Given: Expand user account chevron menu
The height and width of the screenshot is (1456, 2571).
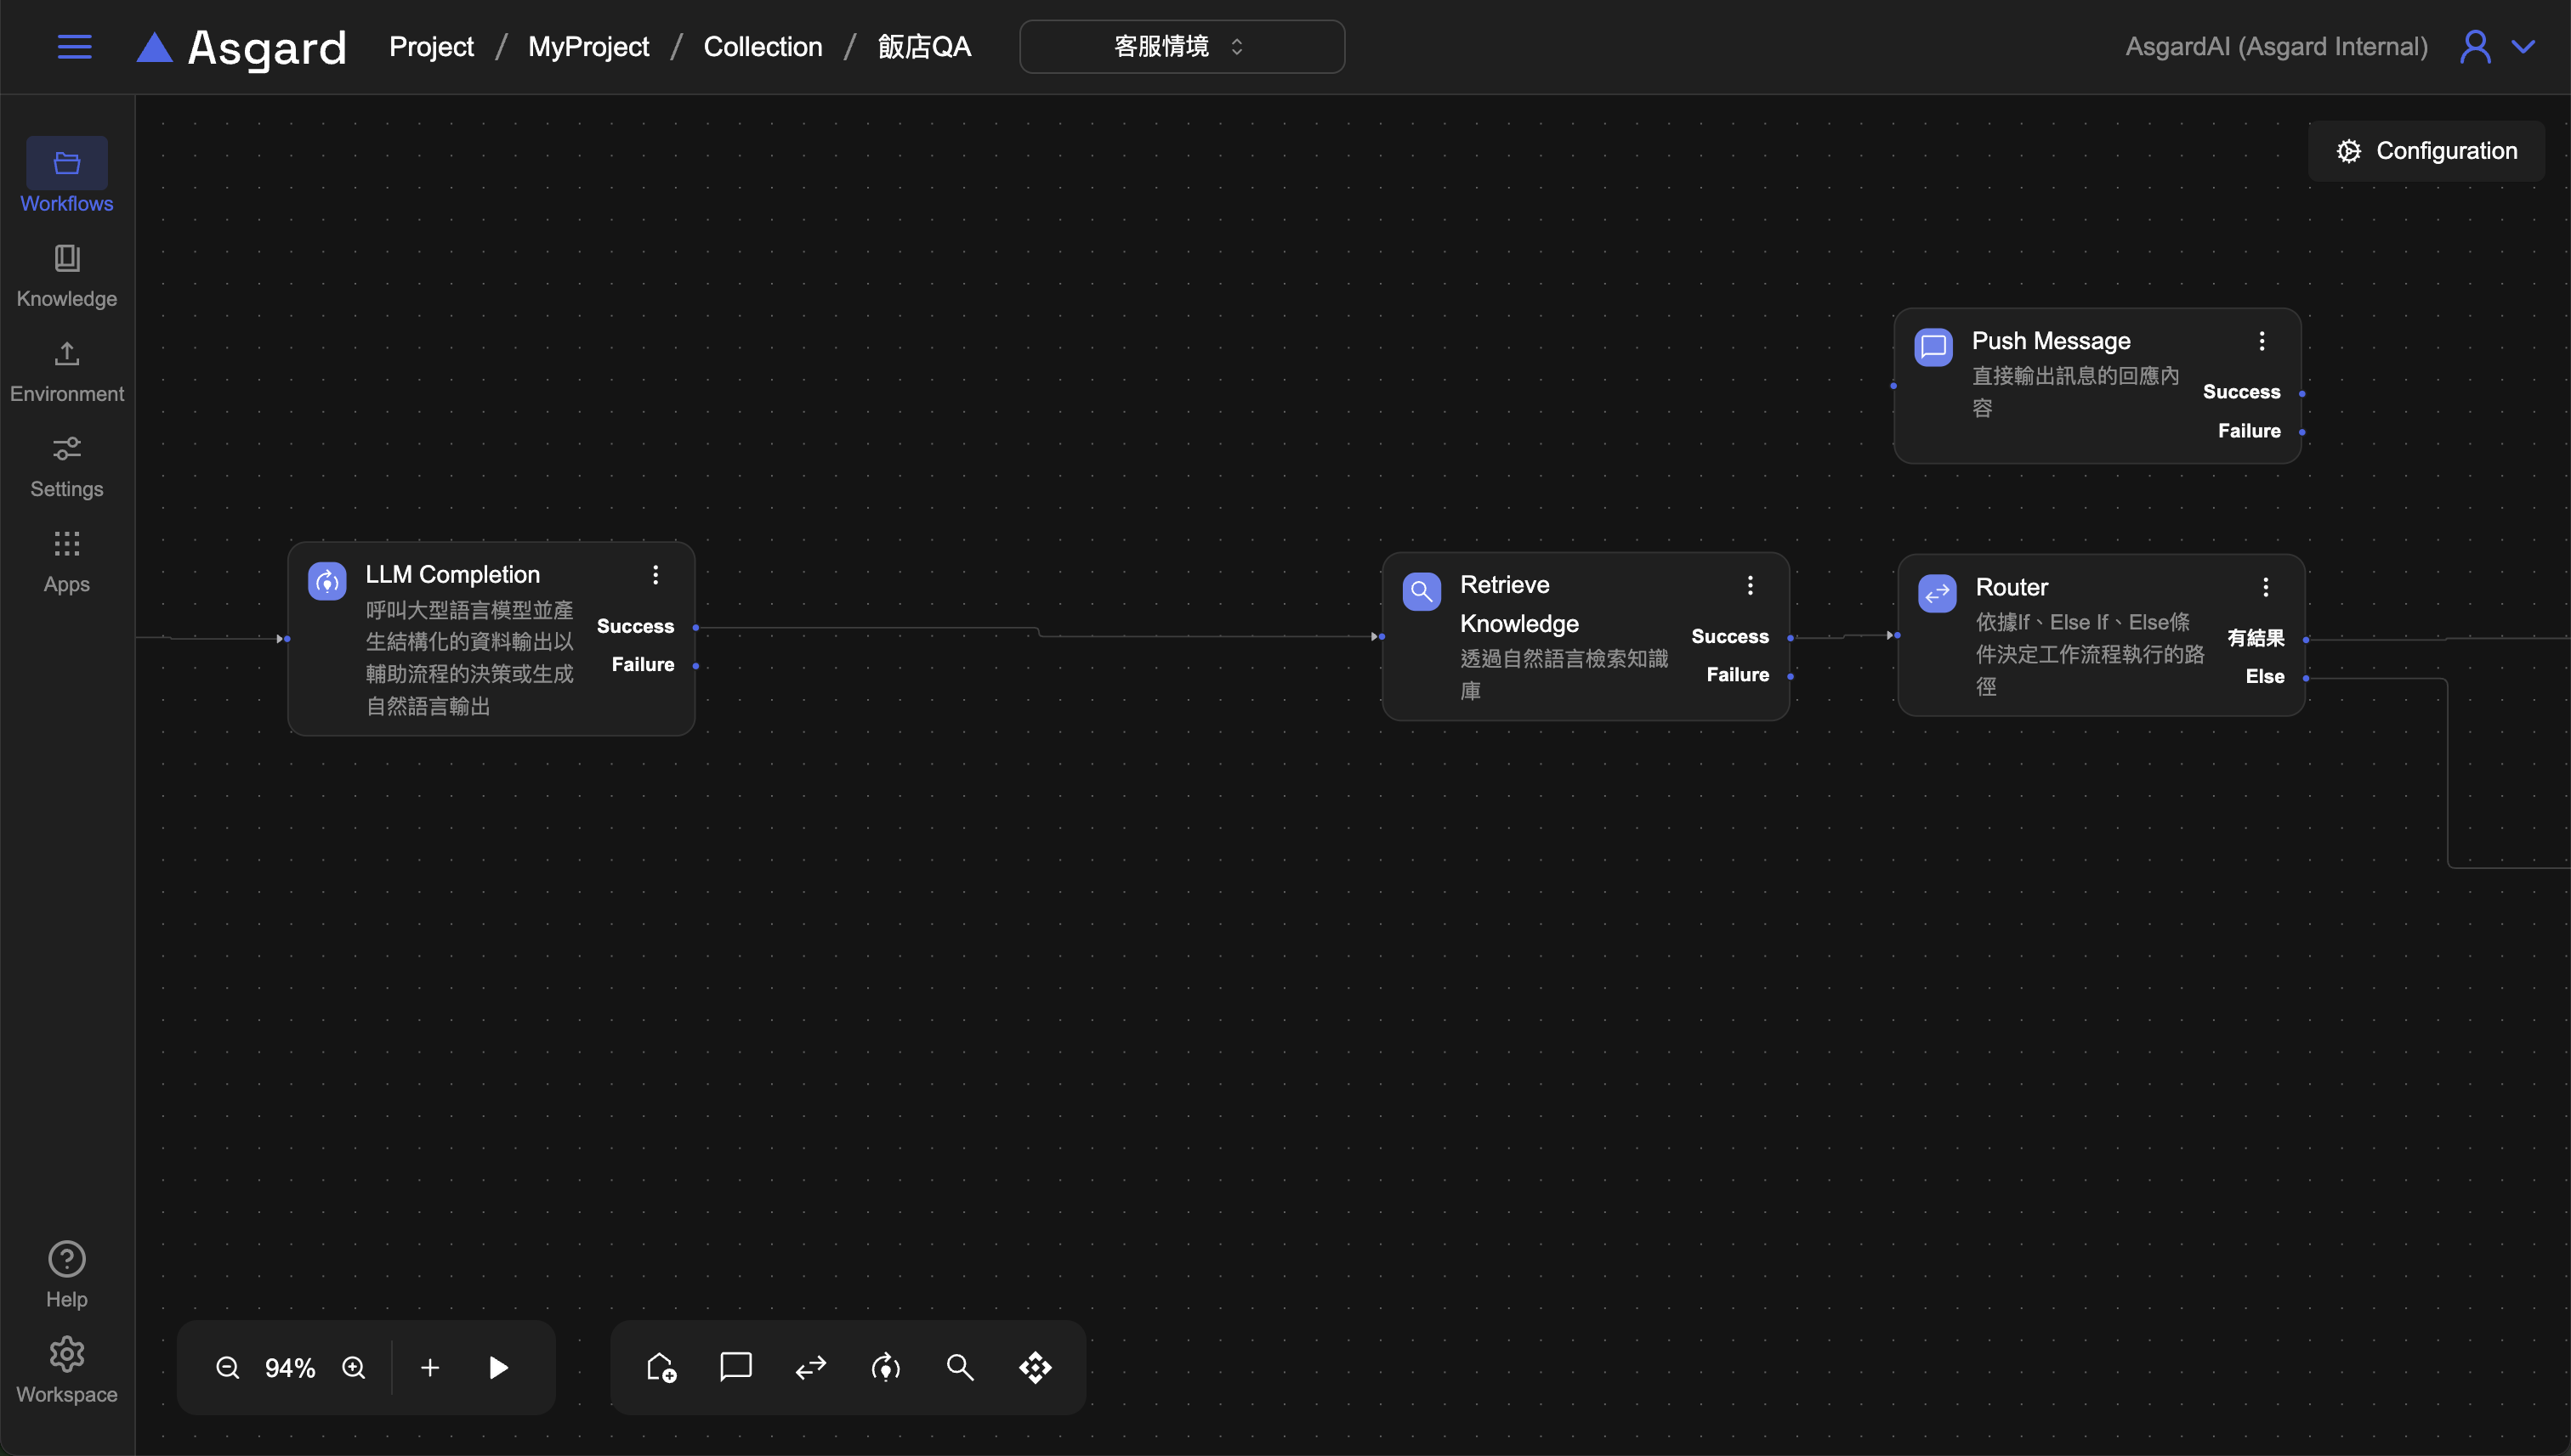Looking at the screenshot, I should pyautogui.click(x=2523, y=47).
